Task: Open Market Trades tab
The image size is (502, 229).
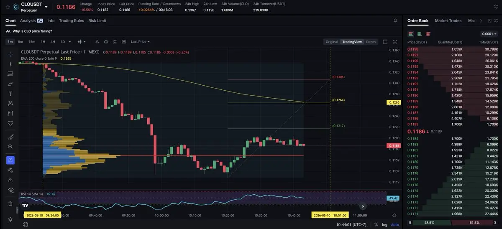Action: tap(448, 20)
